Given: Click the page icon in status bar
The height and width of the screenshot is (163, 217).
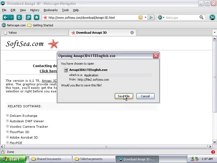Looking at the screenshot, I should click(3, 152).
